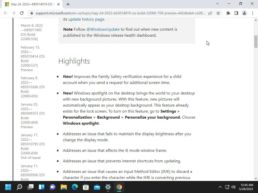Open a new browser tab
This screenshot has width=258, height=193.
tap(68, 4)
